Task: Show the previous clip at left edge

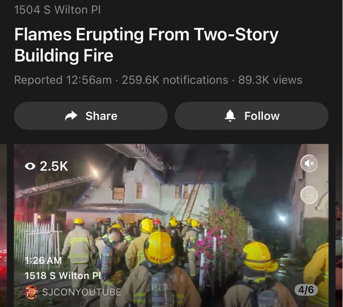Action: [3, 225]
